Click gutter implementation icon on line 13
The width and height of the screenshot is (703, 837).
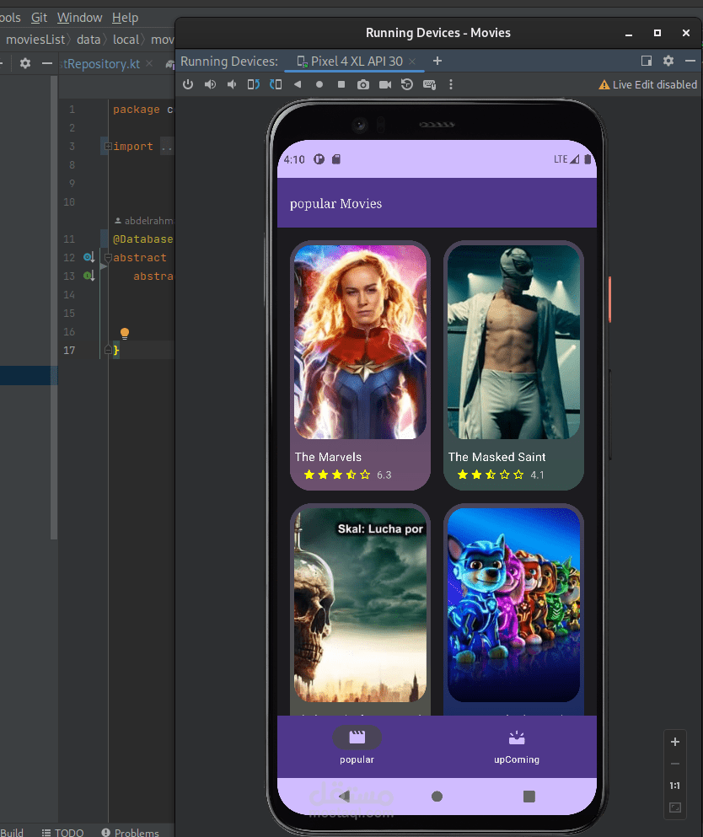pos(89,276)
